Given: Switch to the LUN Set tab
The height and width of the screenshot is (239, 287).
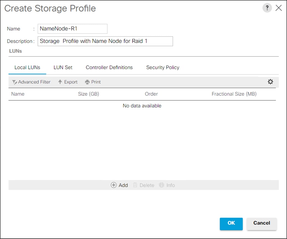Looking at the screenshot, I should (63, 67).
